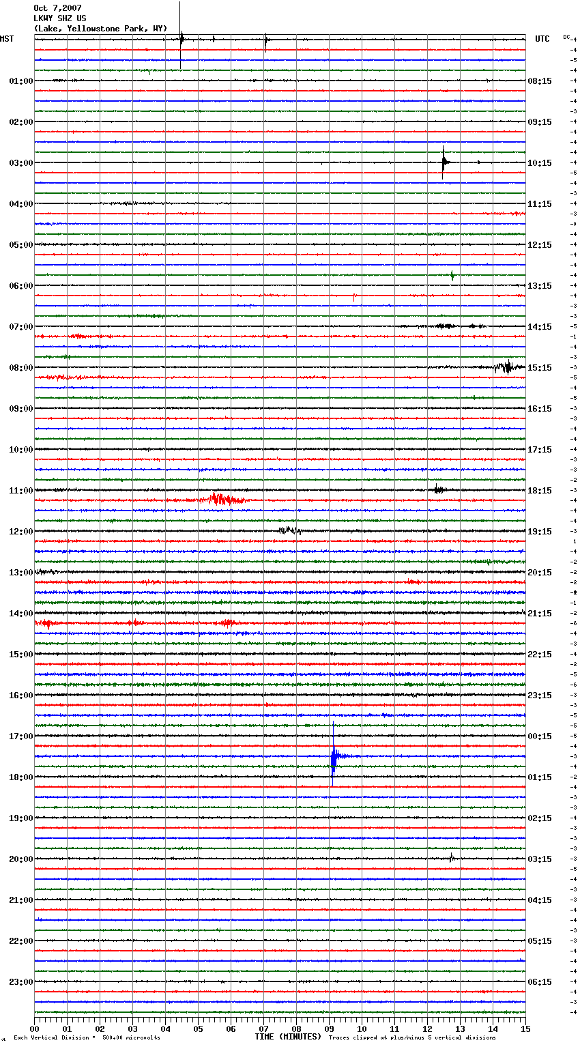Click the '08:15' UTC time label
The height and width of the screenshot is (1047, 580).
(540, 81)
